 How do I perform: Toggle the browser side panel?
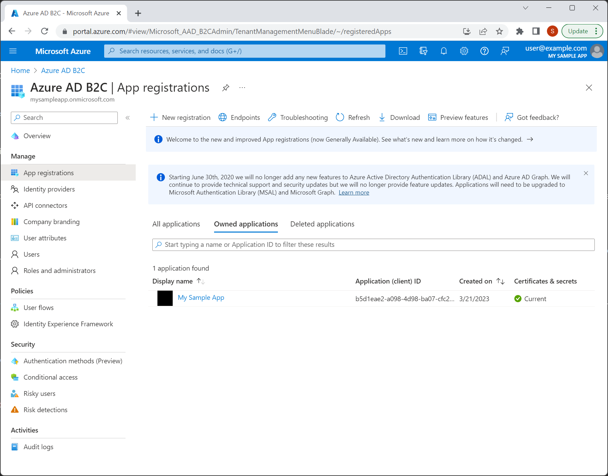click(x=536, y=31)
